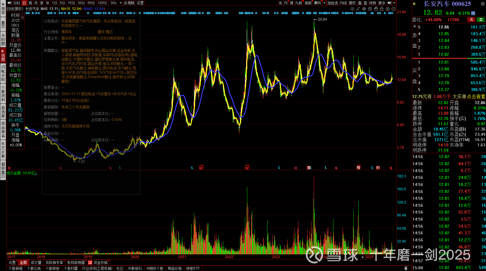Click gear icon in data info box

click(x=23, y=18)
